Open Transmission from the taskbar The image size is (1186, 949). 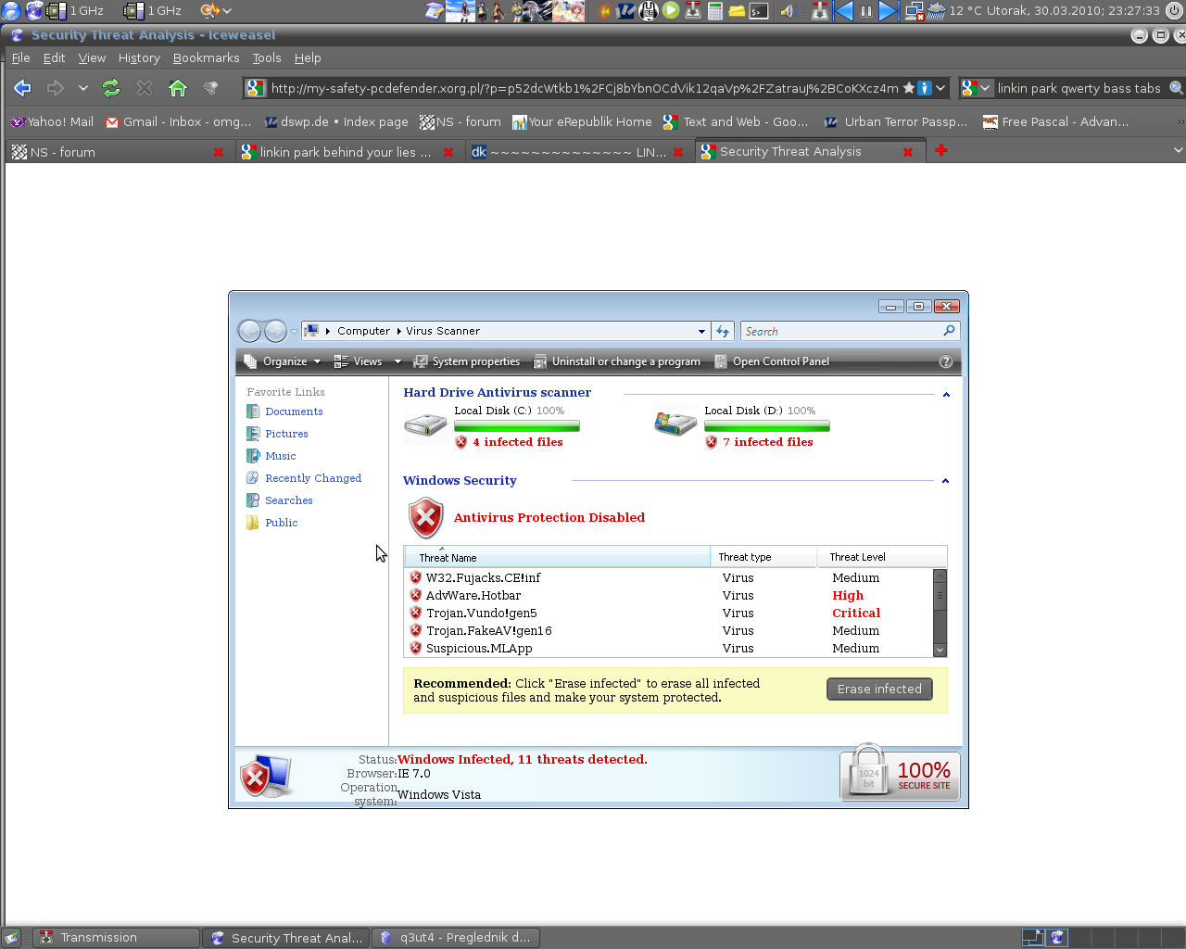click(x=116, y=938)
